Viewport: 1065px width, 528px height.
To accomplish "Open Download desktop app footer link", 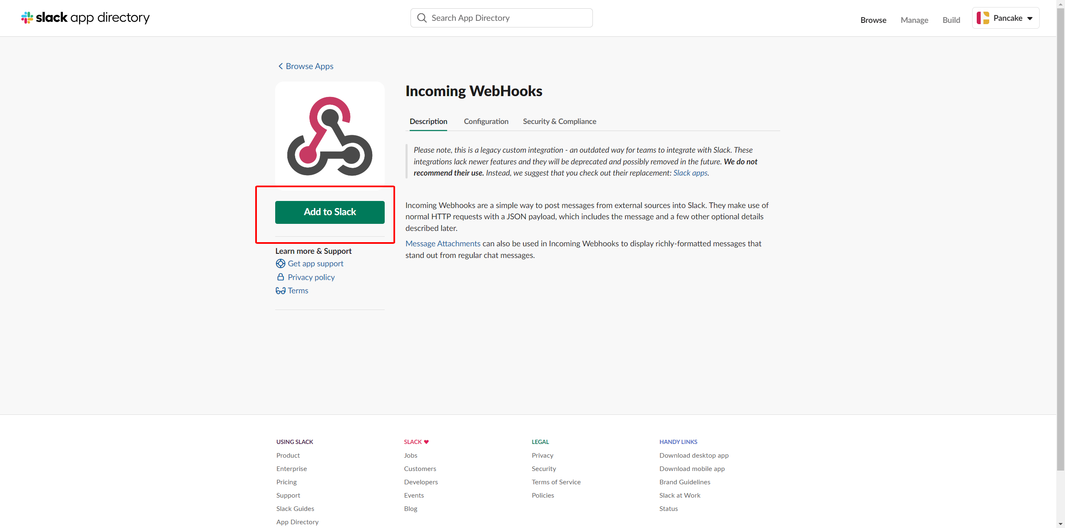I will [694, 455].
